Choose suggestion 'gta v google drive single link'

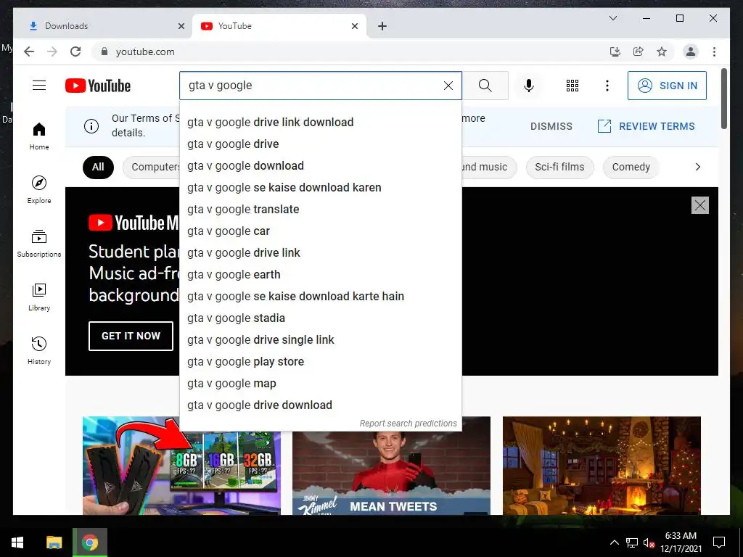click(321, 340)
